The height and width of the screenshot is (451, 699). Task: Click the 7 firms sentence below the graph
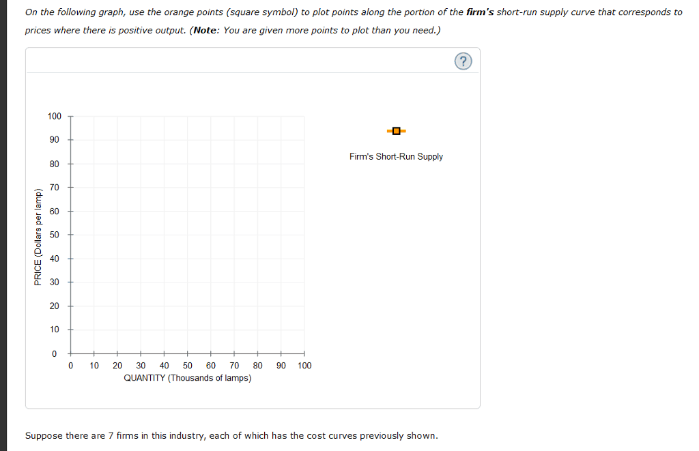231,435
